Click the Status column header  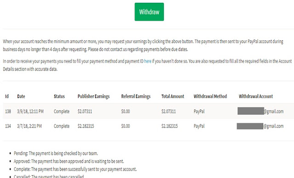[59, 97]
